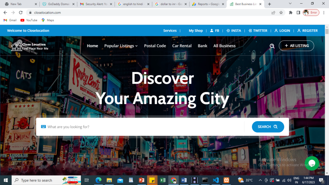Open Maps bookmark

pos(48,20)
